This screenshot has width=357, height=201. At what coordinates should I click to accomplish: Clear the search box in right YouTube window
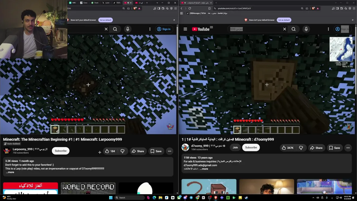pos(284,29)
